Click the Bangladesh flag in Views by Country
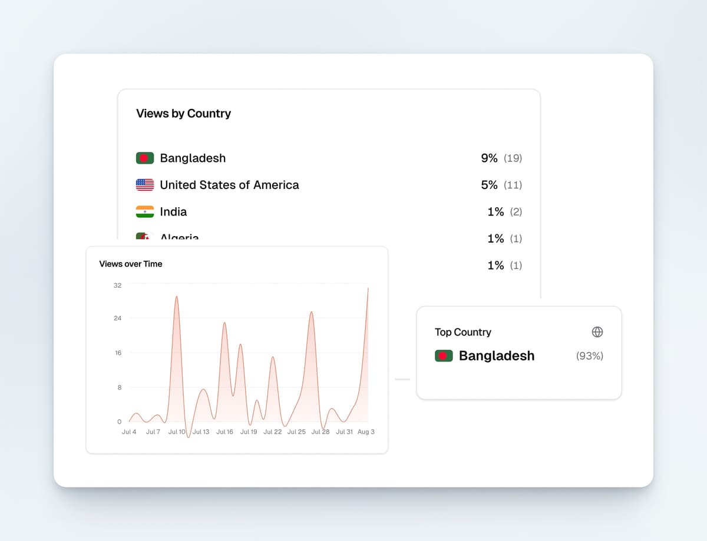Image resolution: width=707 pixels, height=541 pixels. (x=144, y=158)
